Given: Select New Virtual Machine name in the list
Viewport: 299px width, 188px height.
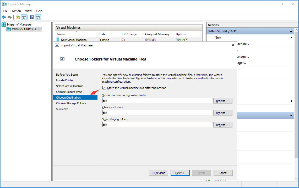Looking at the screenshot, I should coord(74,40).
